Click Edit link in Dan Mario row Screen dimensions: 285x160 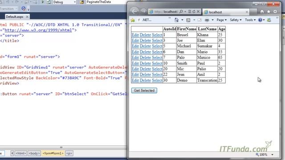pos(135,52)
